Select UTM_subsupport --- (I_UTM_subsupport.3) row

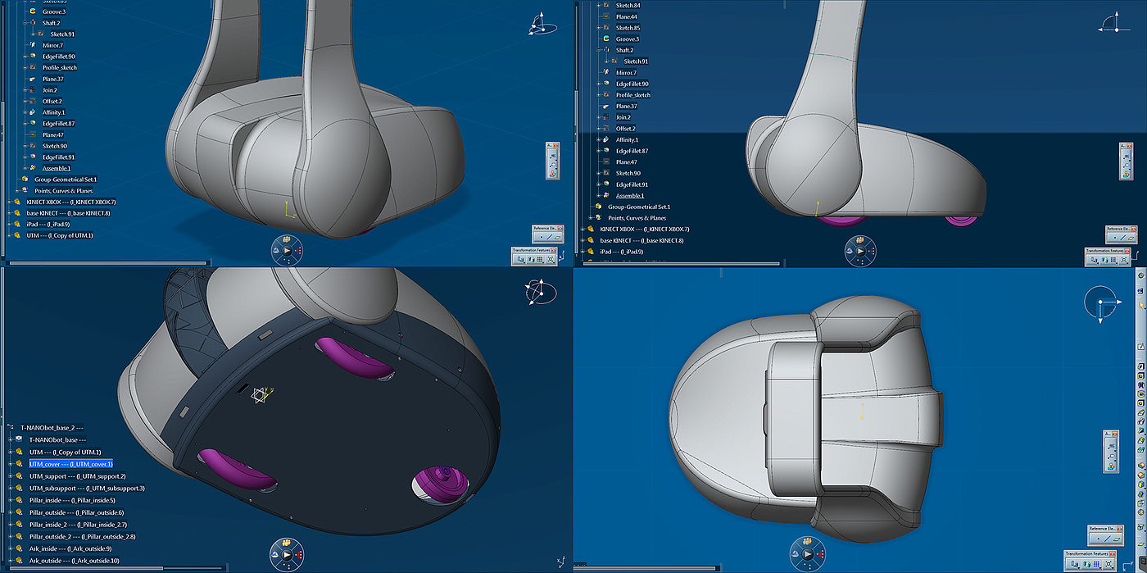(x=87, y=488)
